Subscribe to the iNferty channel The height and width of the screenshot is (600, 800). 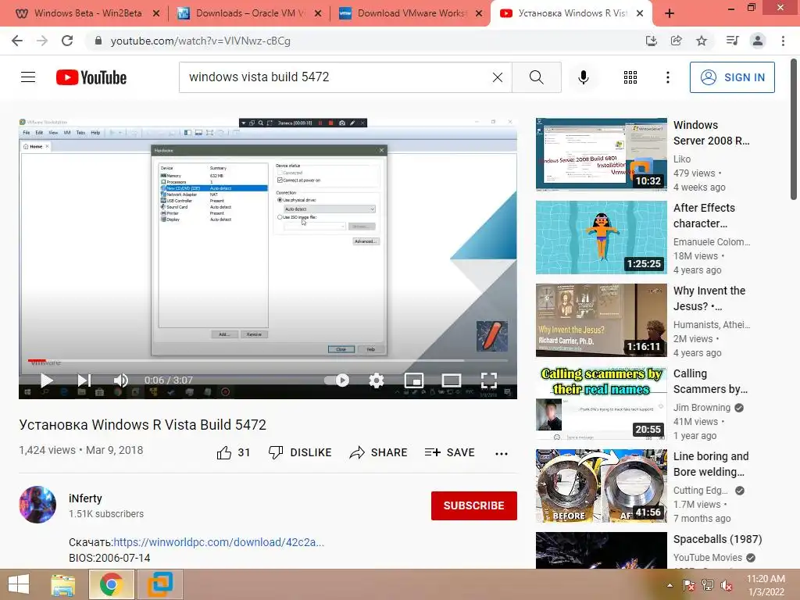(x=474, y=505)
